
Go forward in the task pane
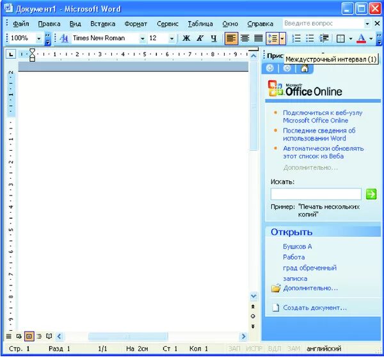287,68
